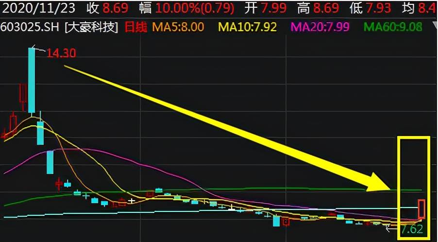Click the change percentage 10.00%(0.79)
Image resolution: width=438 pixels, height=242 pixels.
point(195,8)
